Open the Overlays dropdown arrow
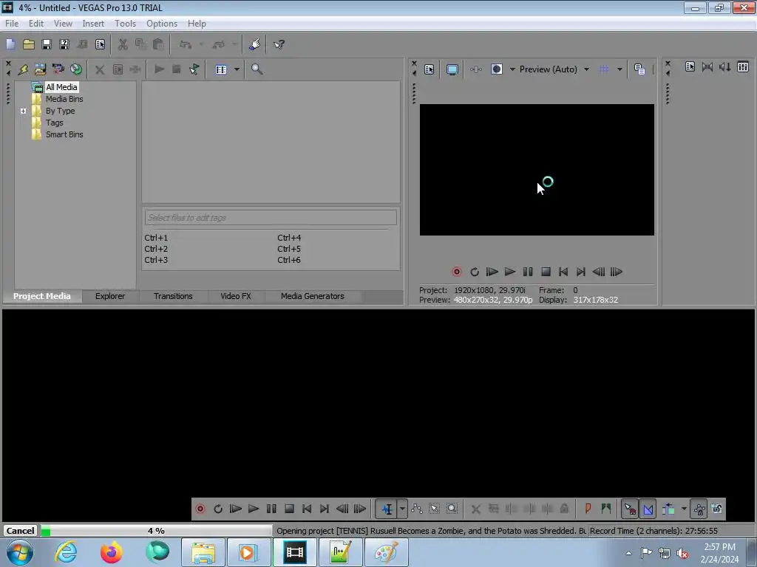The image size is (757, 567). pyautogui.click(x=619, y=69)
